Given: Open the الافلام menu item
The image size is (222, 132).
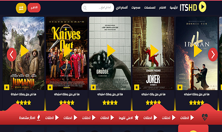Looking at the screenshot, I should pyautogui.click(x=163, y=8).
